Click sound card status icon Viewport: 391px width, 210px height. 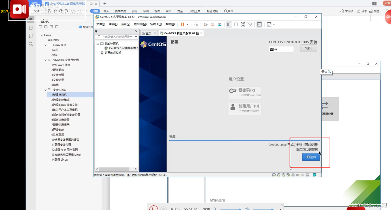[x=298, y=175]
